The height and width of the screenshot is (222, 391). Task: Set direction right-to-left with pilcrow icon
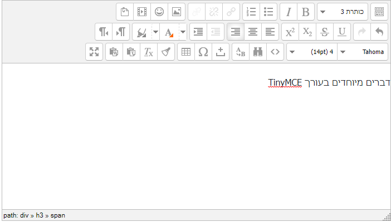[x=104, y=32]
